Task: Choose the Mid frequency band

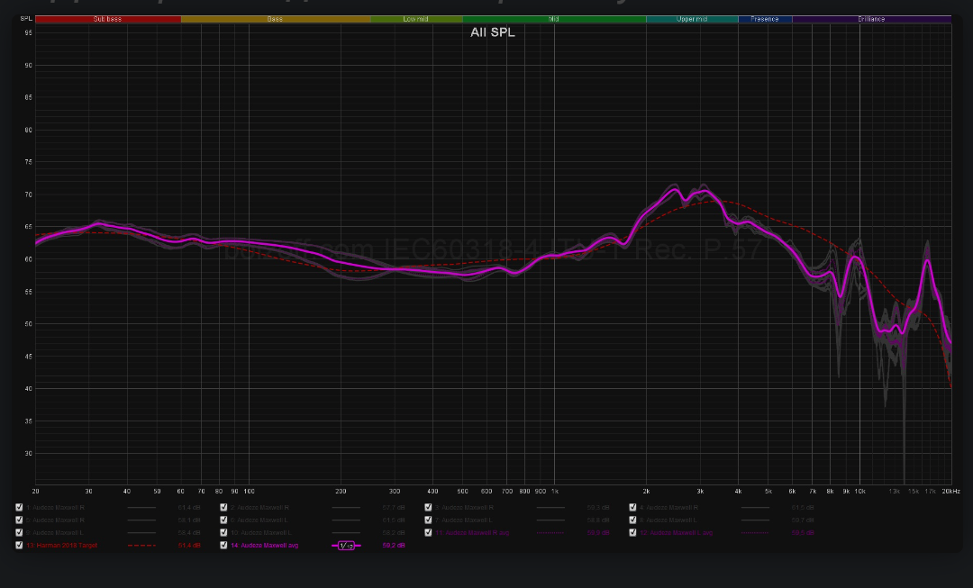Action: pyautogui.click(x=553, y=19)
